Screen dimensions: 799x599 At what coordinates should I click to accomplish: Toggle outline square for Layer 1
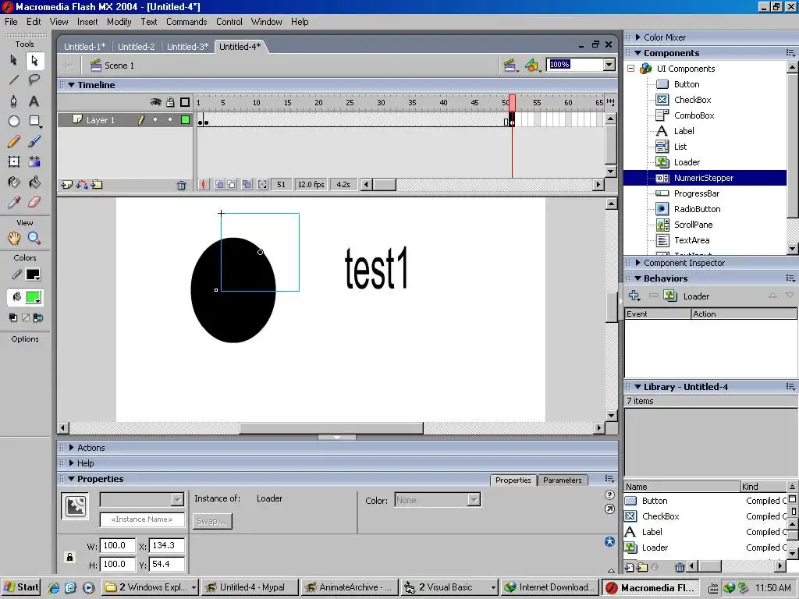pos(186,119)
